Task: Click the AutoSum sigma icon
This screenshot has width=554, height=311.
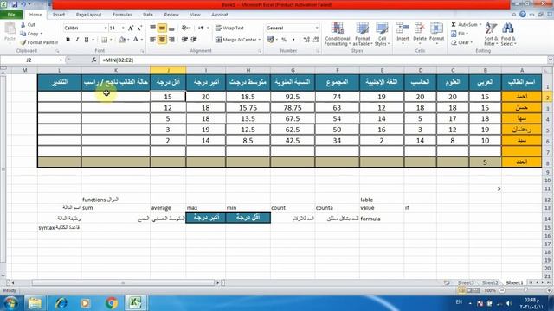Action: click(454, 25)
